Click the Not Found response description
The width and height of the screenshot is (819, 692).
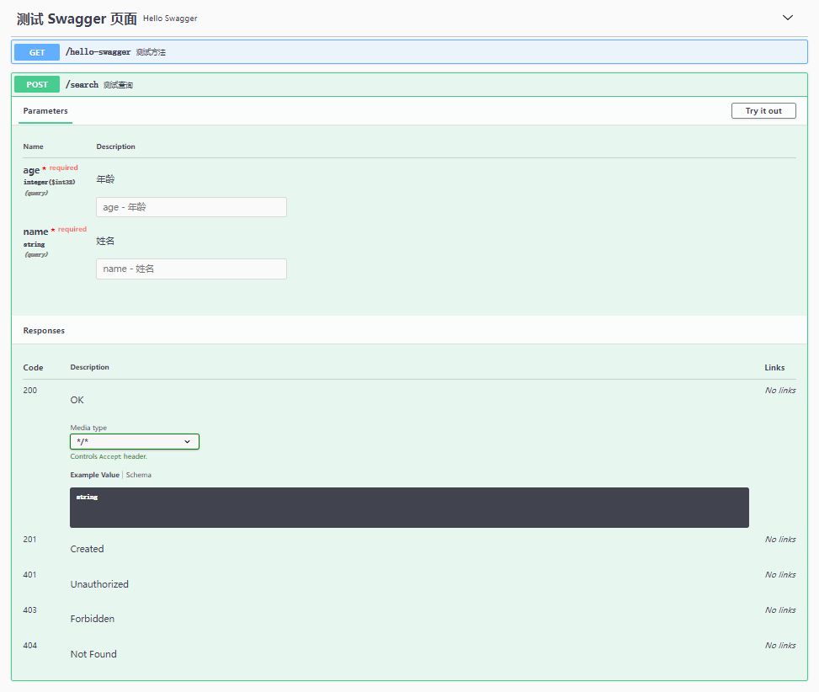coord(93,654)
